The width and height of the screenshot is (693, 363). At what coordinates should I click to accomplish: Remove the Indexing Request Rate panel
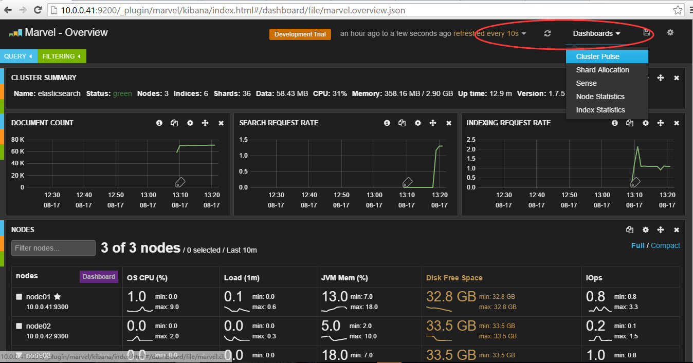coord(677,123)
